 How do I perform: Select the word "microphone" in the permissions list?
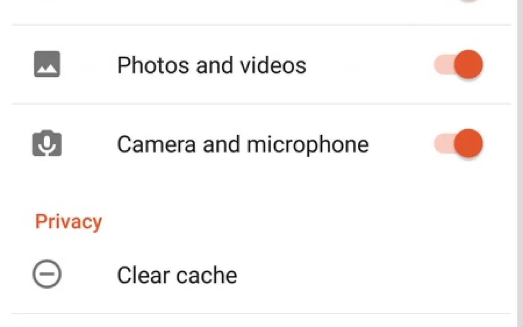click(x=308, y=145)
